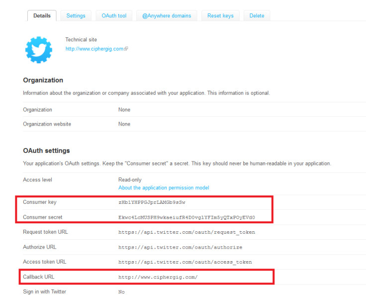The image size is (366, 299).
Task: Click the Organization website label
Action: point(47,124)
